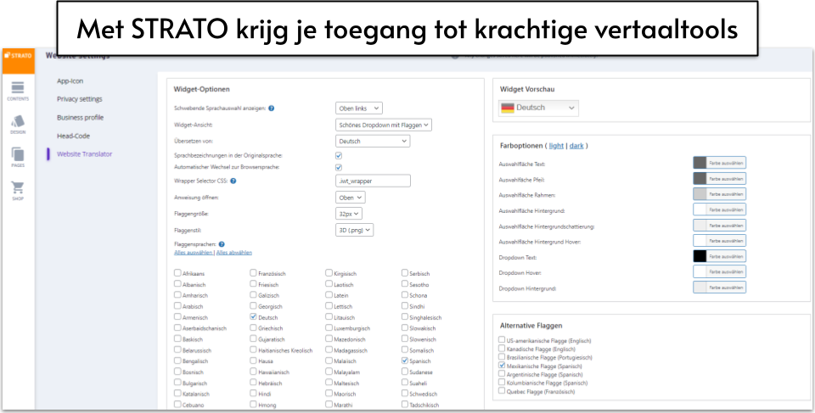Uncheck the Deutsch language checkbox
This screenshot has width=815, height=413.
point(253,316)
